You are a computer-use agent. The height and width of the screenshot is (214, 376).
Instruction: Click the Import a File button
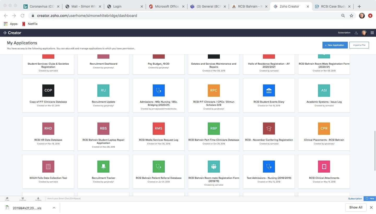tap(359, 45)
